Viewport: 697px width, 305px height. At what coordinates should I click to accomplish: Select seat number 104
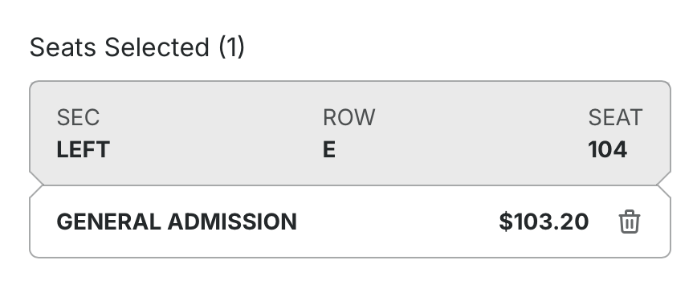608,149
